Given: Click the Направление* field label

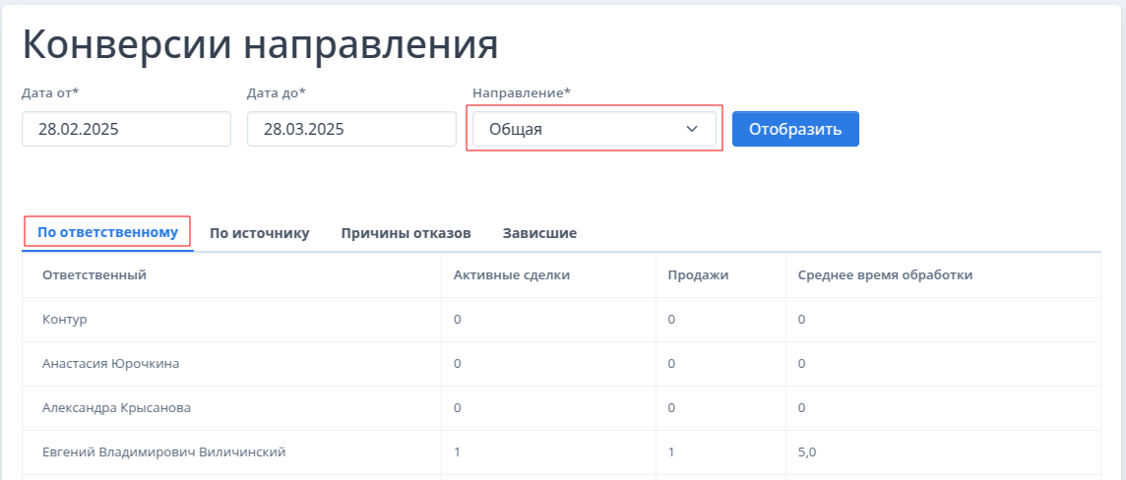Looking at the screenshot, I should click(522, 92).
